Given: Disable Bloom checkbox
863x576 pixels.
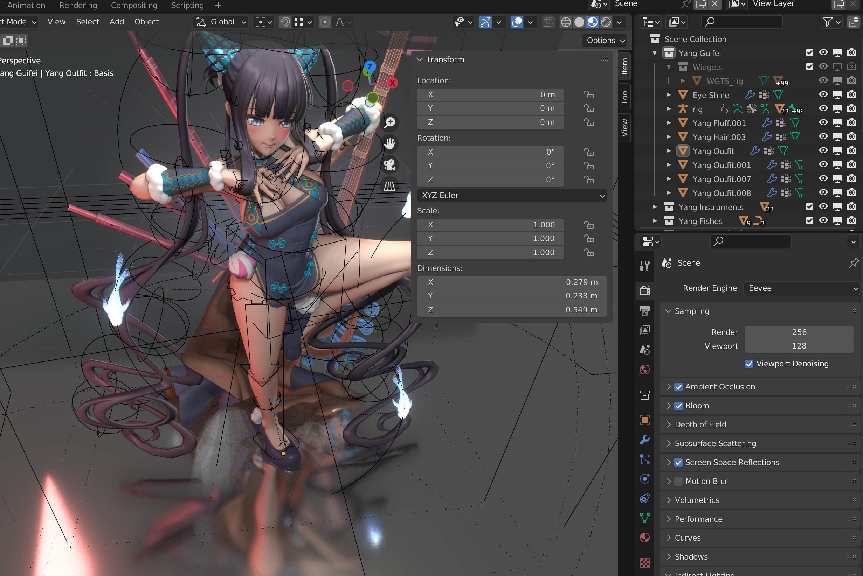Looking at the screenshot, I should [x=678, y=406].
